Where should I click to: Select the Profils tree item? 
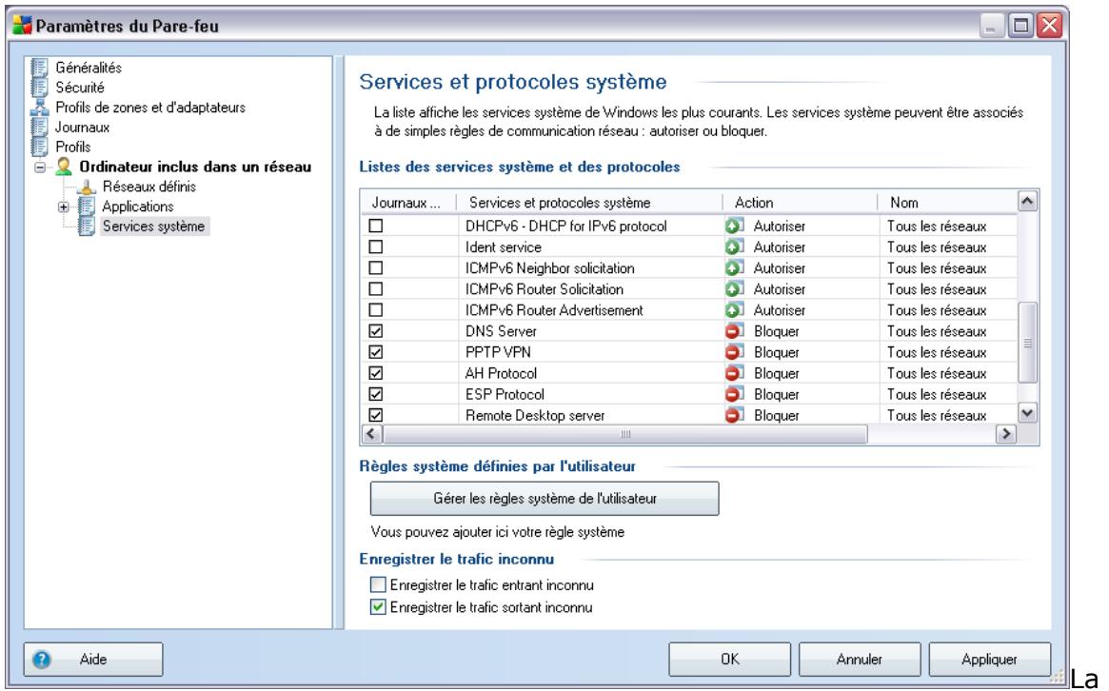point(73,148)
